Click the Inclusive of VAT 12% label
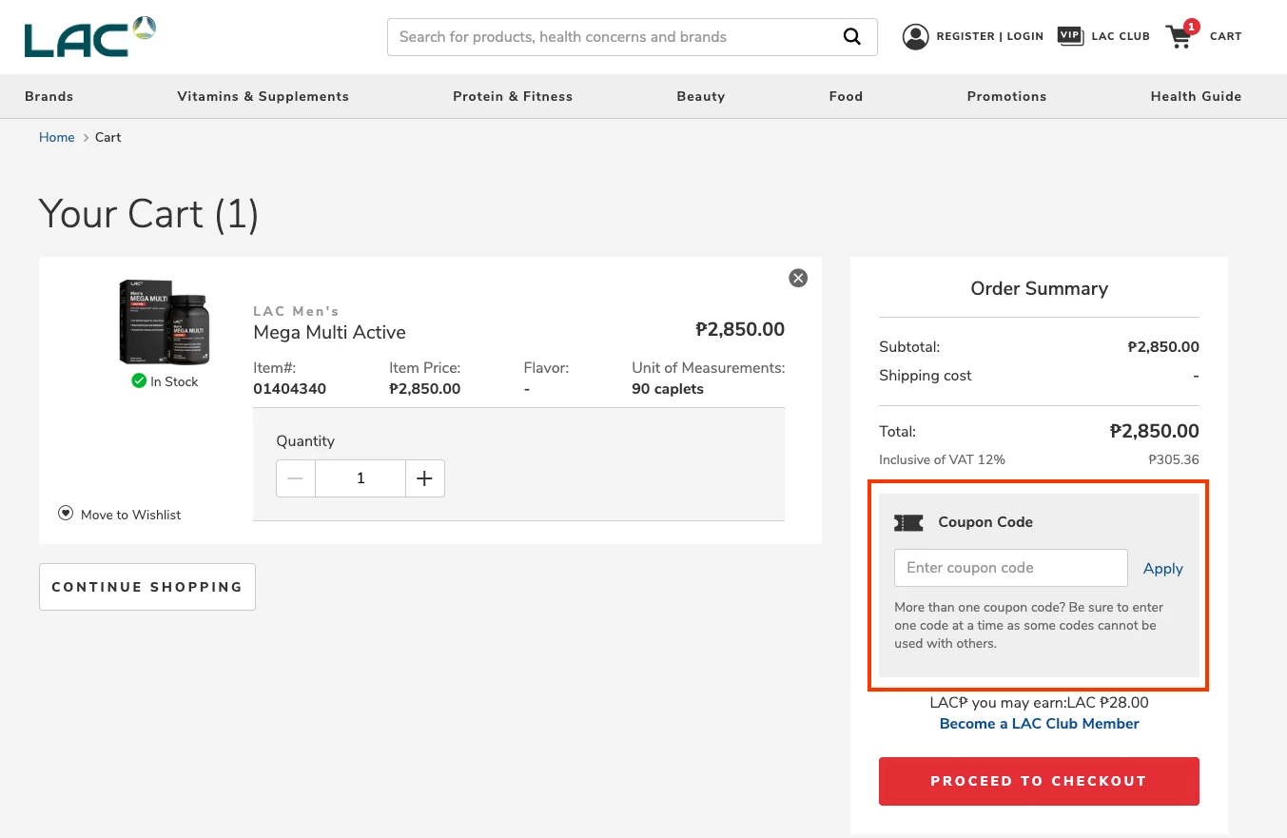The image size is (1287, 838). (942, 459)
